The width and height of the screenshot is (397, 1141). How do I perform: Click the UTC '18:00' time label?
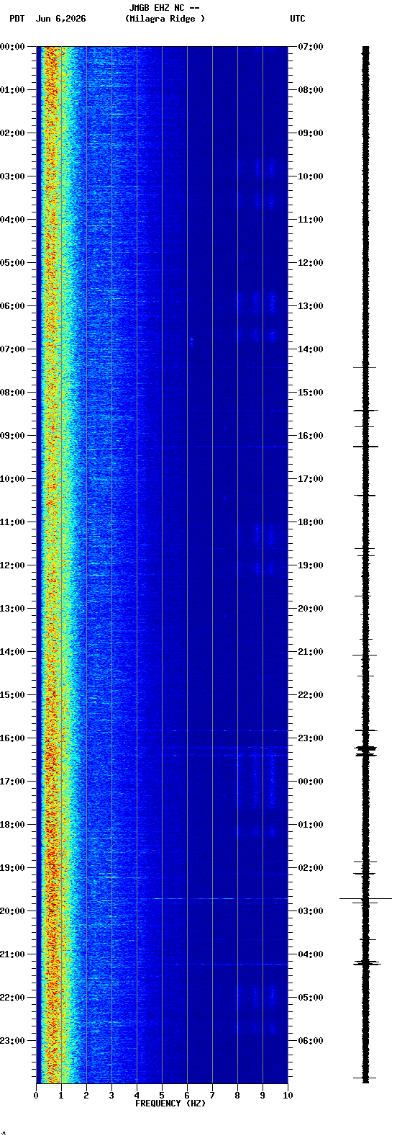coord(311,522)
